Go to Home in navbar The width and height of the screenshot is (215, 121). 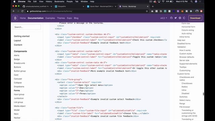(23, 18)
